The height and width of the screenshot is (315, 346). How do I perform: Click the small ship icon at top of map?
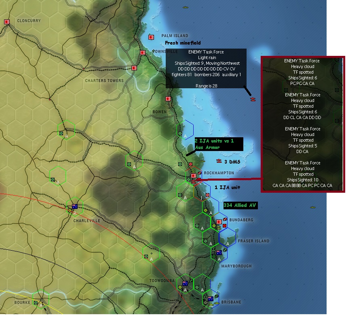pyautogui.click(x=186, y=8)
